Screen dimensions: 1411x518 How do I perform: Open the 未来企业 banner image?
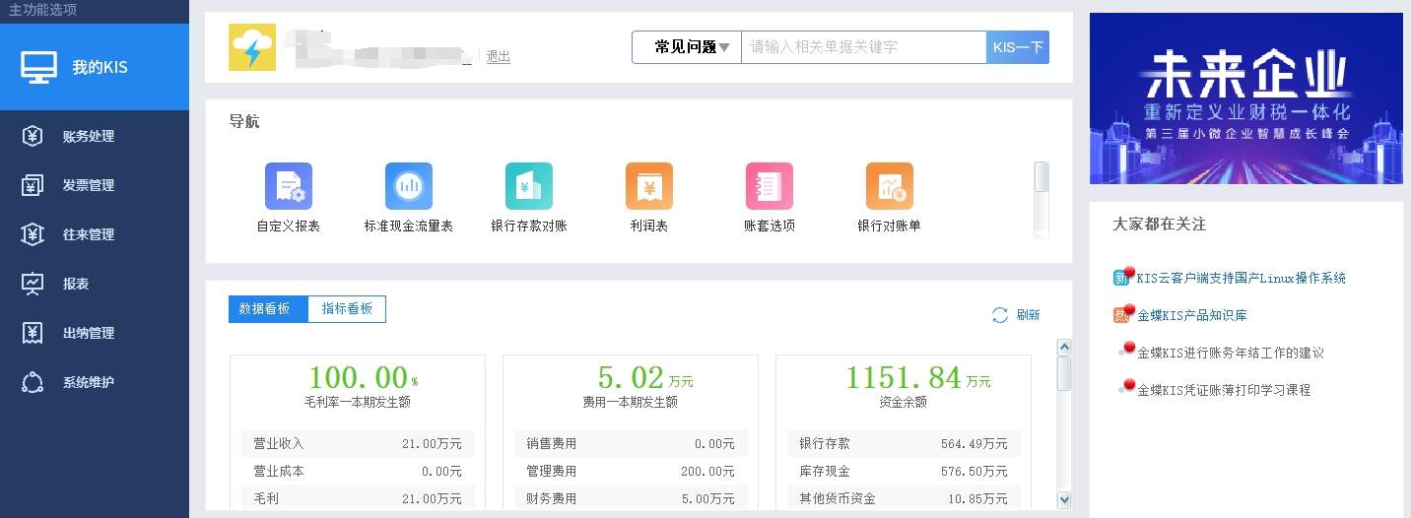(x=1245, y=98)
